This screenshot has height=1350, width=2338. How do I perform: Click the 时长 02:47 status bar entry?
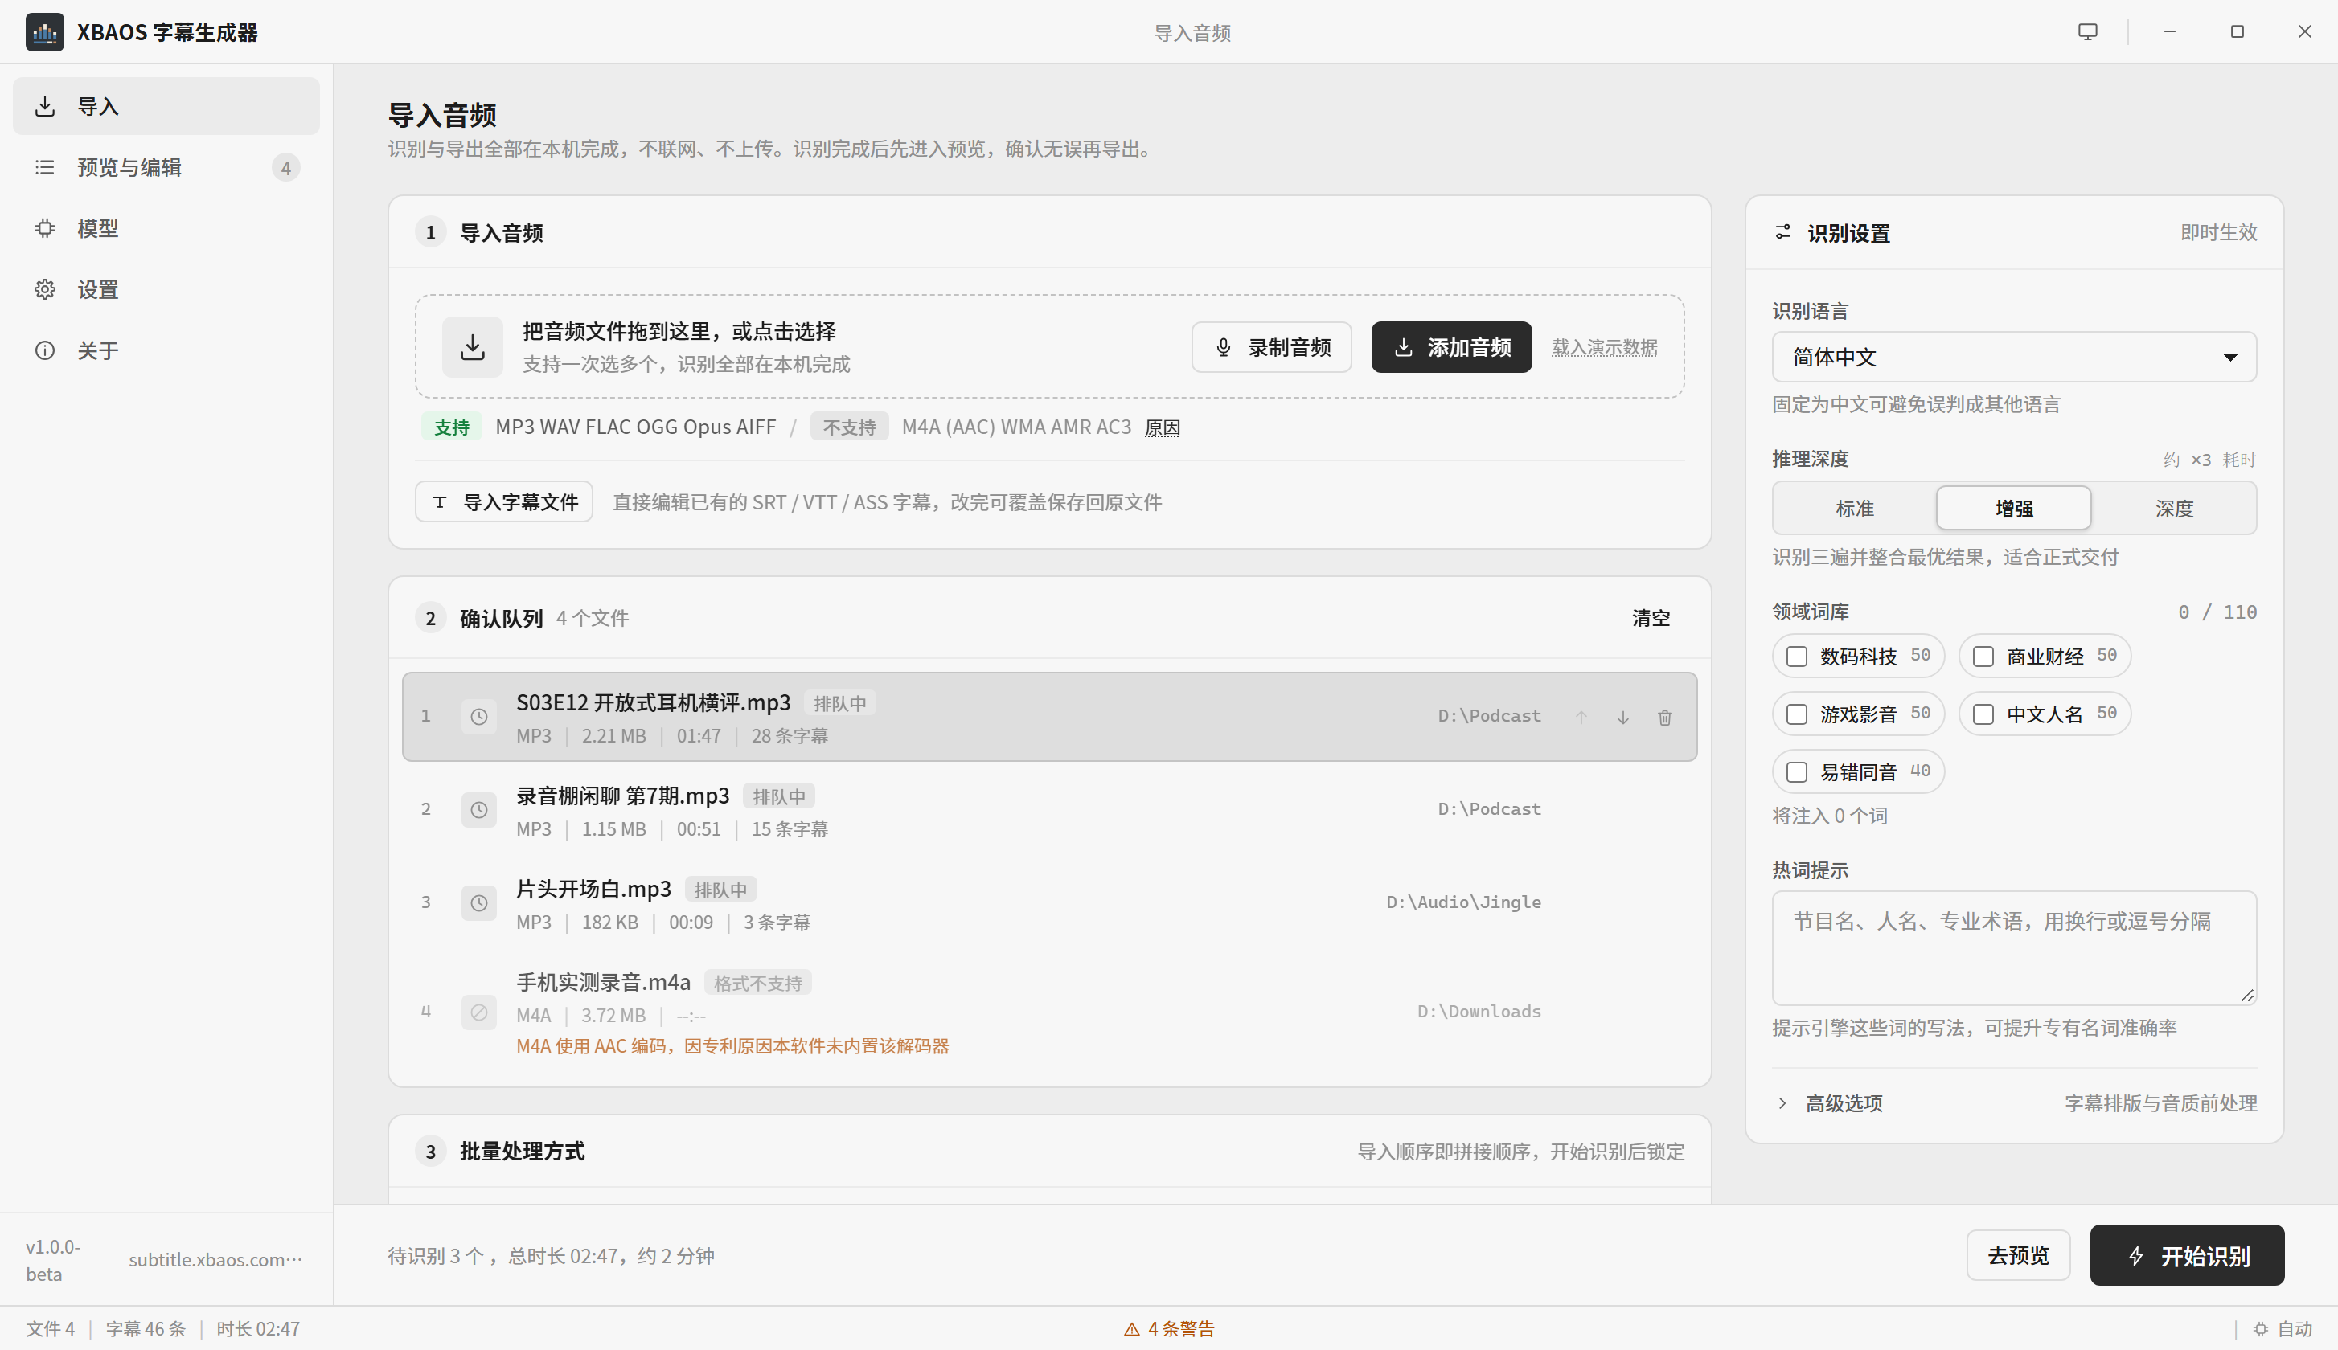pos(258,1328)
